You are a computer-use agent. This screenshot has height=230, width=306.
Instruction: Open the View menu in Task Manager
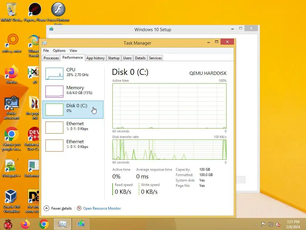click(74, 50)
